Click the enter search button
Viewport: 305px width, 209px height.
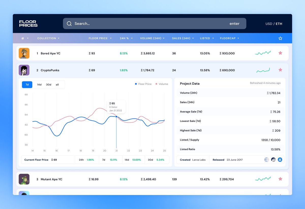point(234,24)
